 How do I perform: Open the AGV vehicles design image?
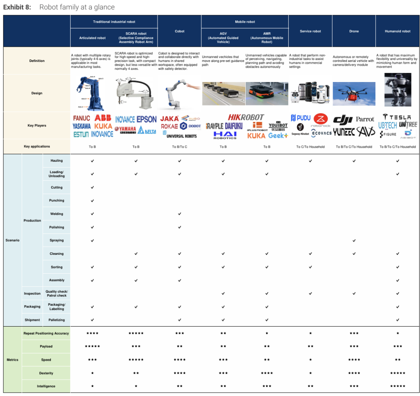tap(224, 94)
